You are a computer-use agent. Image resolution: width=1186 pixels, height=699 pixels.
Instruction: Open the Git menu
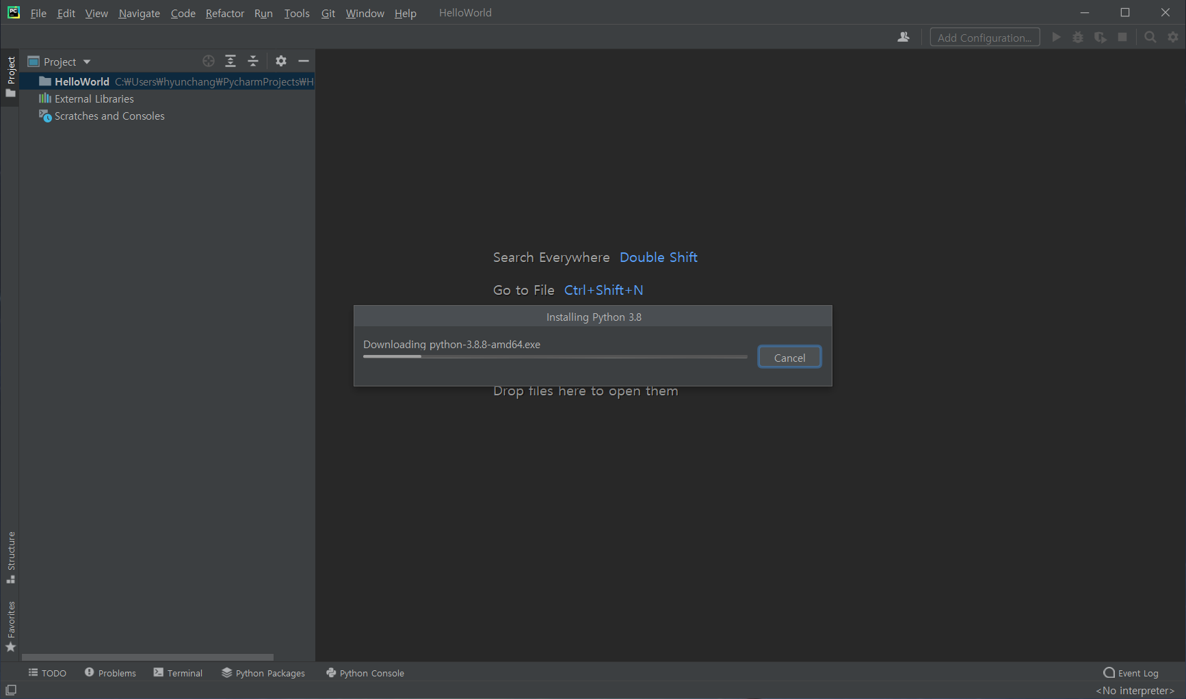[x=328, y=13]
